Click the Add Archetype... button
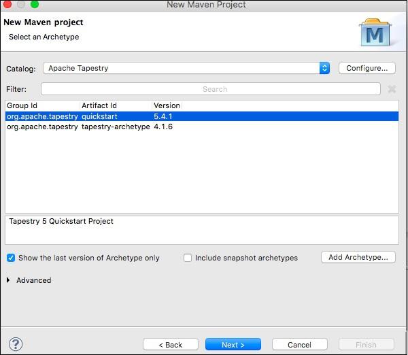The width and height of the screenshot is (408, 355). pos(358,257)
